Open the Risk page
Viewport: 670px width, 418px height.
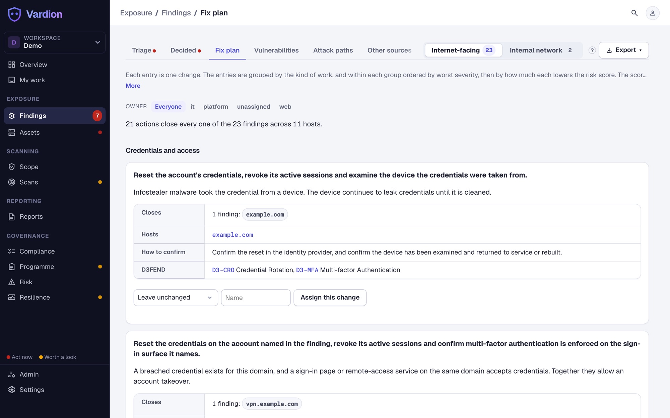point(55,282)
